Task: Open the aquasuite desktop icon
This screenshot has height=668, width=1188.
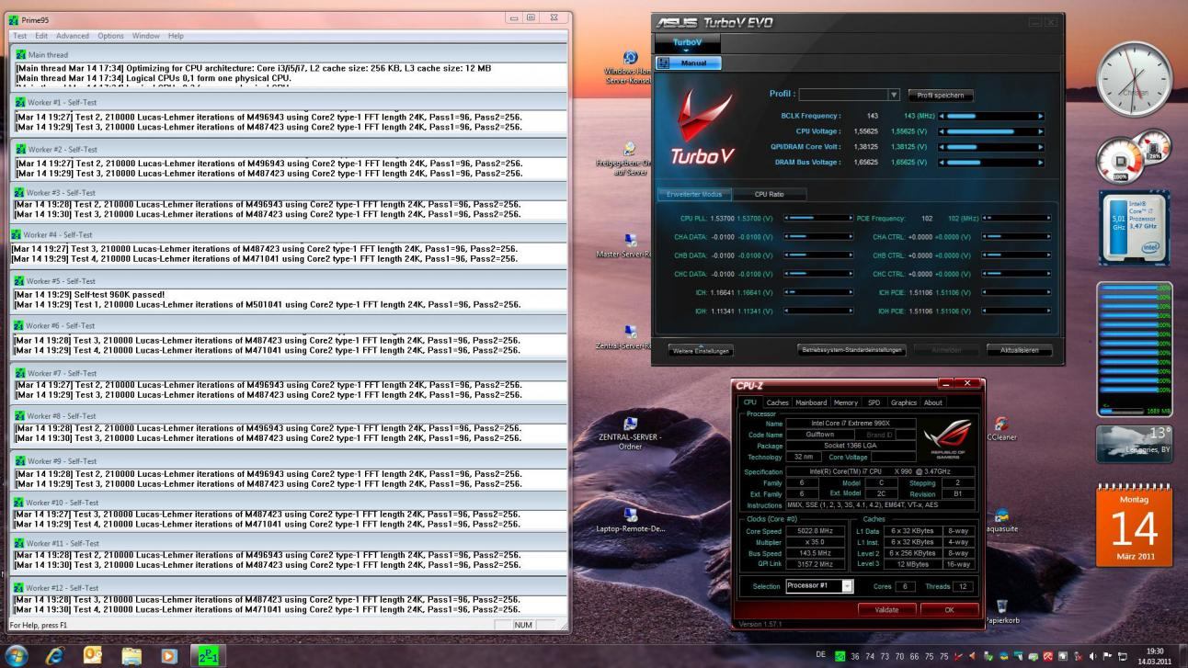Action: 1000,520
